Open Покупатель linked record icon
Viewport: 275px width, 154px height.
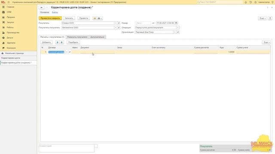(x=119, y=23)
